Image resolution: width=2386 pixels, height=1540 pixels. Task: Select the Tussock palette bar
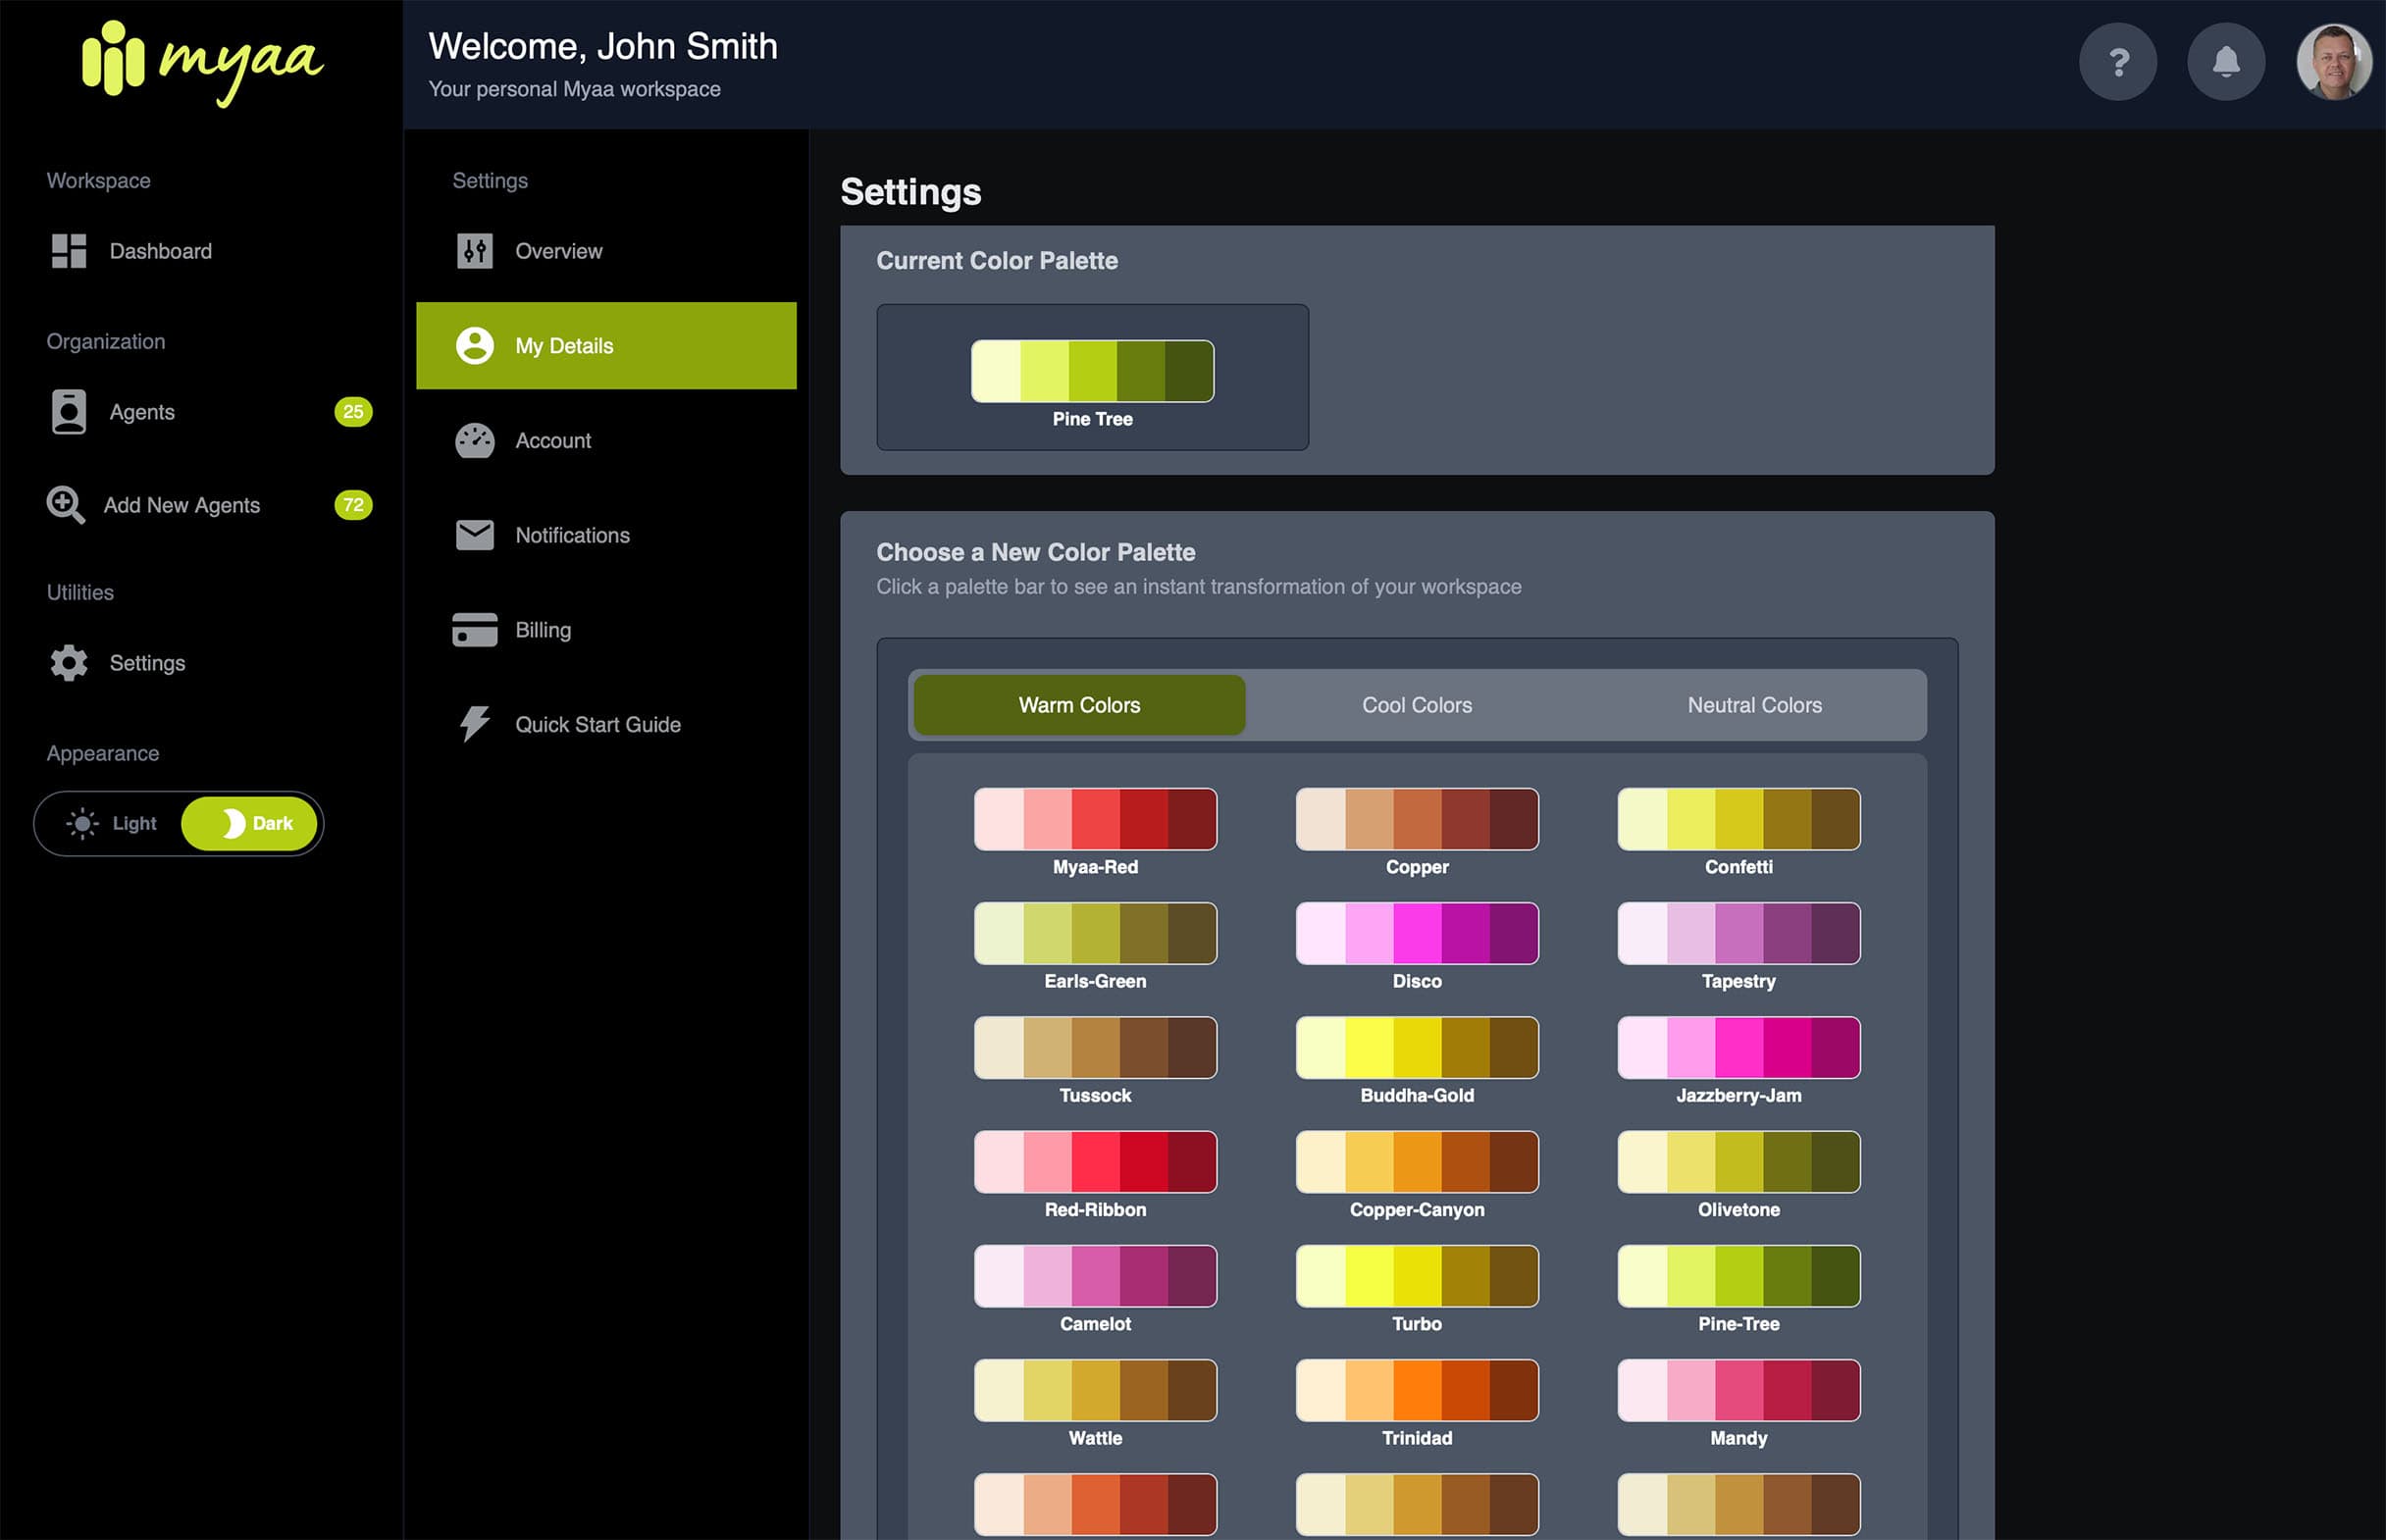tap(1095, 1047)
